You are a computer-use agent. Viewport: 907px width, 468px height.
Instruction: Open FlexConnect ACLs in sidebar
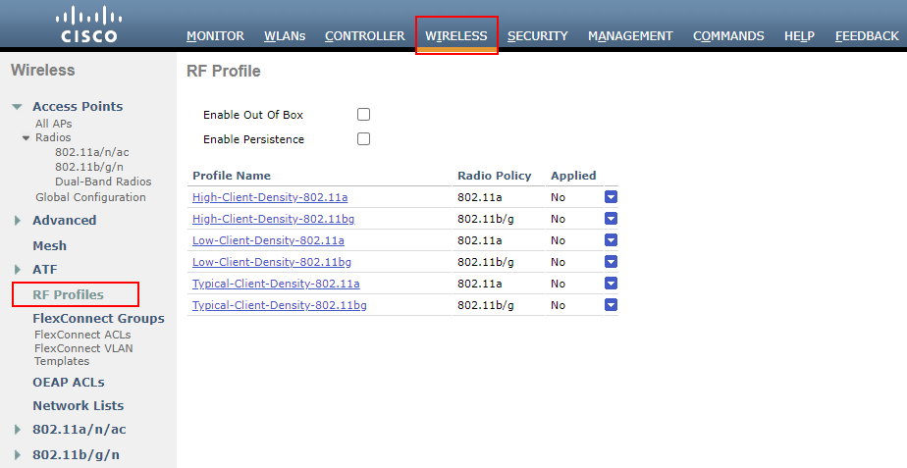[82, 335]
